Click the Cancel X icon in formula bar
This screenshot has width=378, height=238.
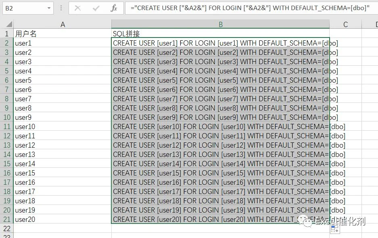(77, 8)
